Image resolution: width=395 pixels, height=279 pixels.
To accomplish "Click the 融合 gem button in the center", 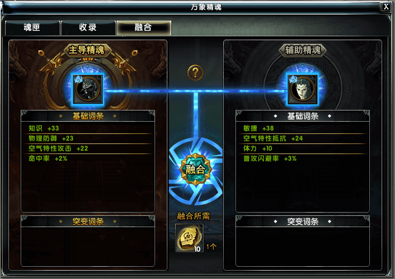I will point(195,170).
